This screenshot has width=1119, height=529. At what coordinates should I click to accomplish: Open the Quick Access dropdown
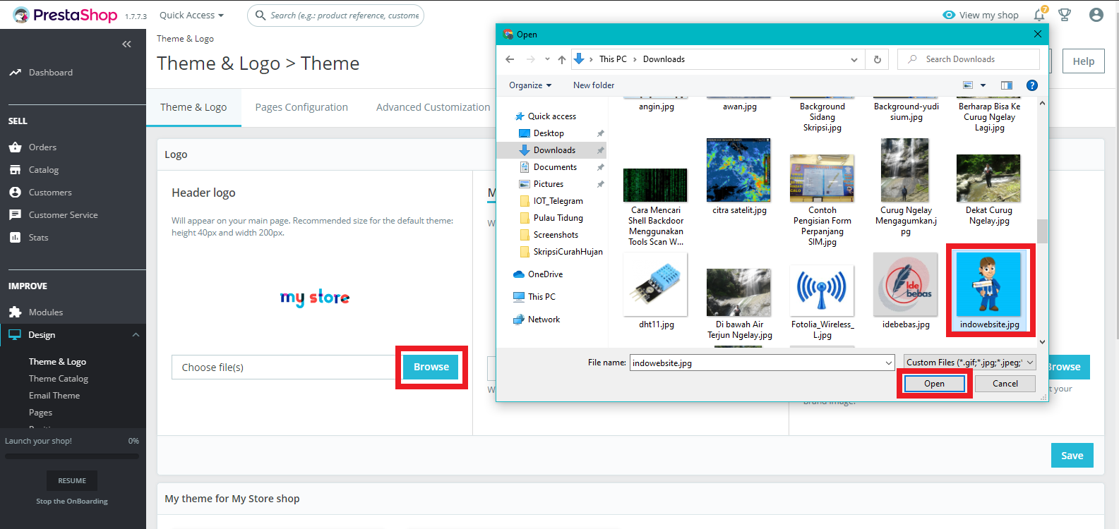coord(191,15)
